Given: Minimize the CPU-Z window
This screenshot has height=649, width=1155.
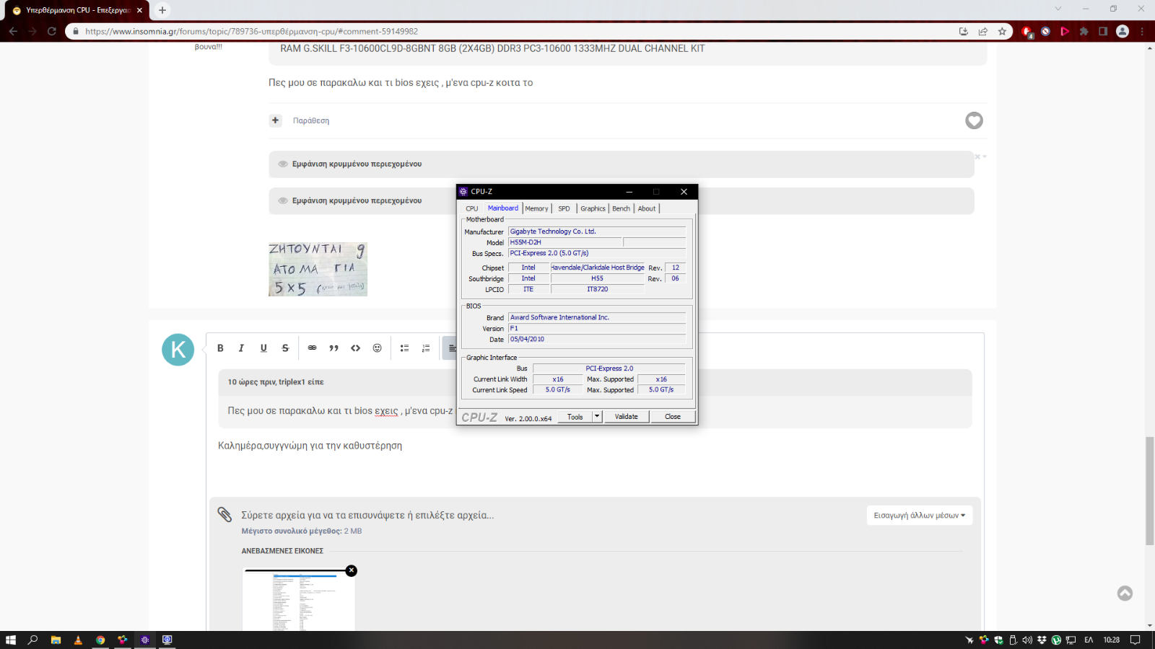Looking at the screenshot, I should [629, 192].
